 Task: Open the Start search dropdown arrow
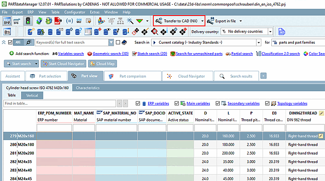36,64
